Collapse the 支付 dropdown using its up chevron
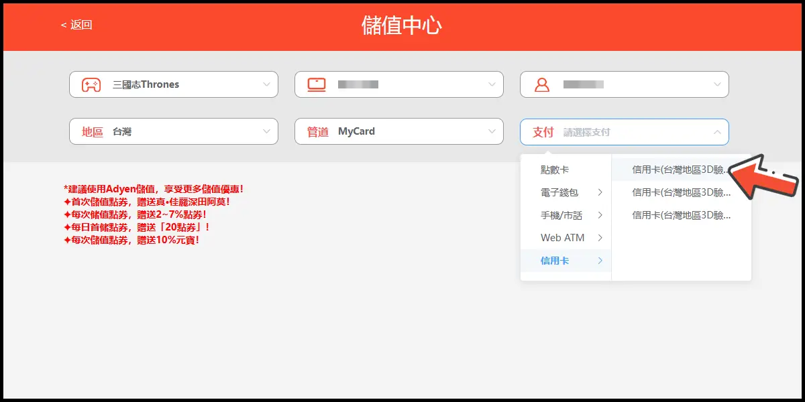 coord(717,133)
